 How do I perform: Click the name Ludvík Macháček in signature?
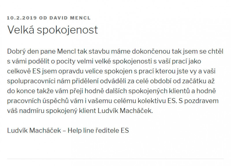click(x=34, y=130)
